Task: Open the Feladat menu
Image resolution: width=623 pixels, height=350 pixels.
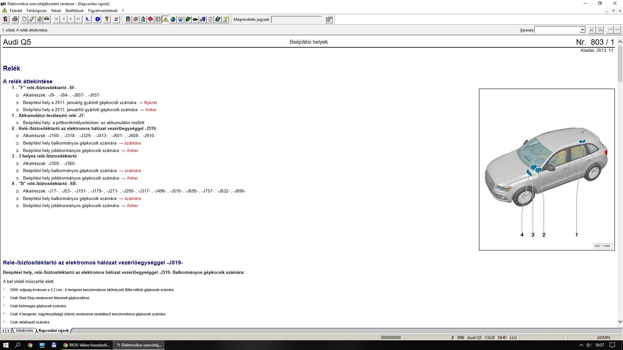Action: click(16, 11)
